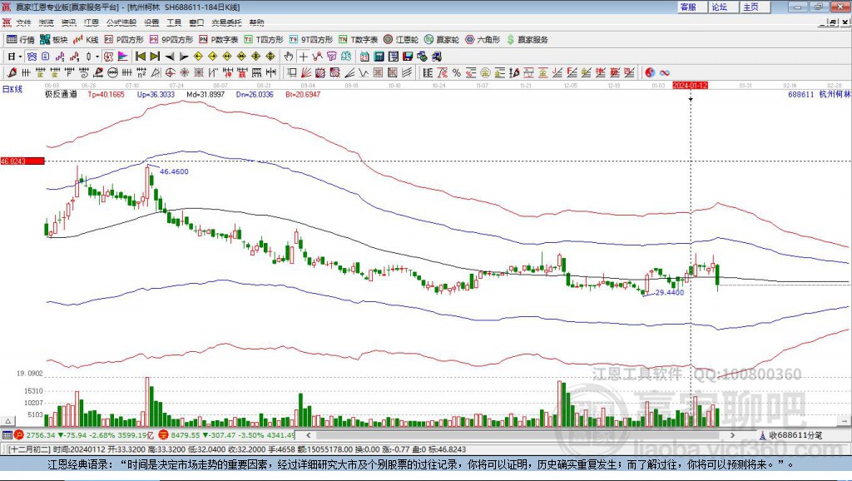
Task: Open the 行情 market quotes view
Action: (21, 40)
